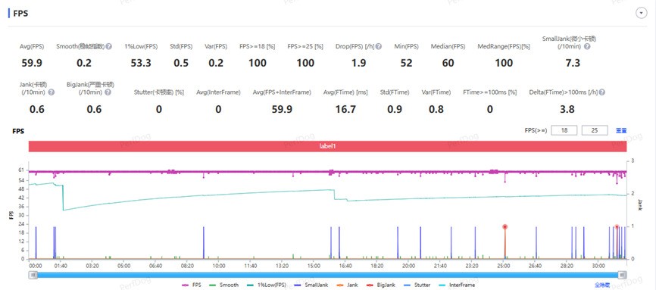Toggle the FPS series in the legend
The height and width of the screenshot is (290, 656).
tap(192, 285)
